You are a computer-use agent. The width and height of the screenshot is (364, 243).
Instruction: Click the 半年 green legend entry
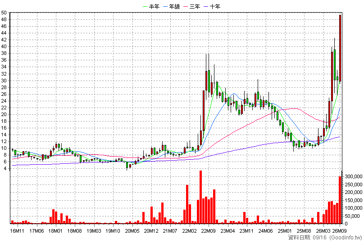(151, 6)
